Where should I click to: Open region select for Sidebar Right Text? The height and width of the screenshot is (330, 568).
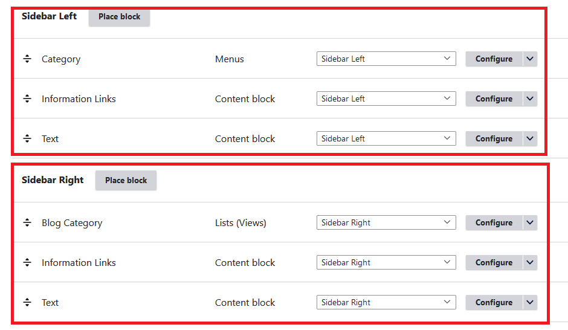pyautogui.click(x=386, y=303)
